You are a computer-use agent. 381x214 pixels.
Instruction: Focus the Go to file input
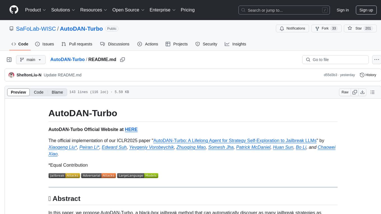(x=335, y=60)
